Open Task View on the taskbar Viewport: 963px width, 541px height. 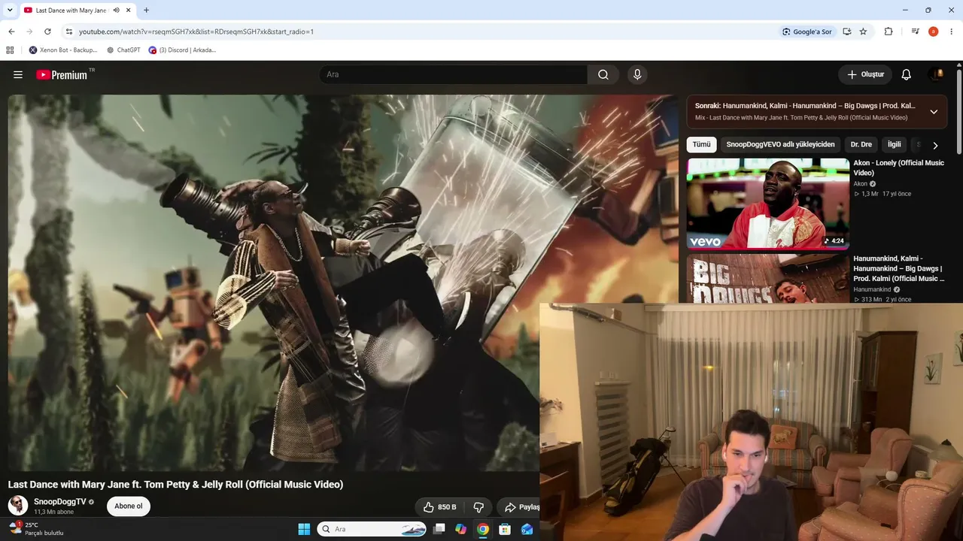point(439,529)
